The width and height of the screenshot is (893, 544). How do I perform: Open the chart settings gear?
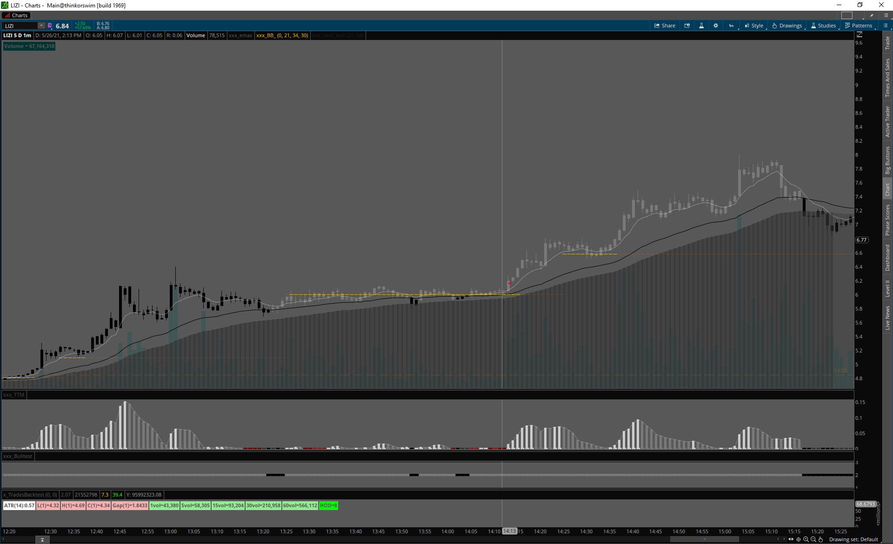[x=716, y=26]
